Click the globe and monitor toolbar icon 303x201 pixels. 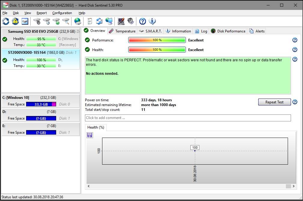point(109,21)
